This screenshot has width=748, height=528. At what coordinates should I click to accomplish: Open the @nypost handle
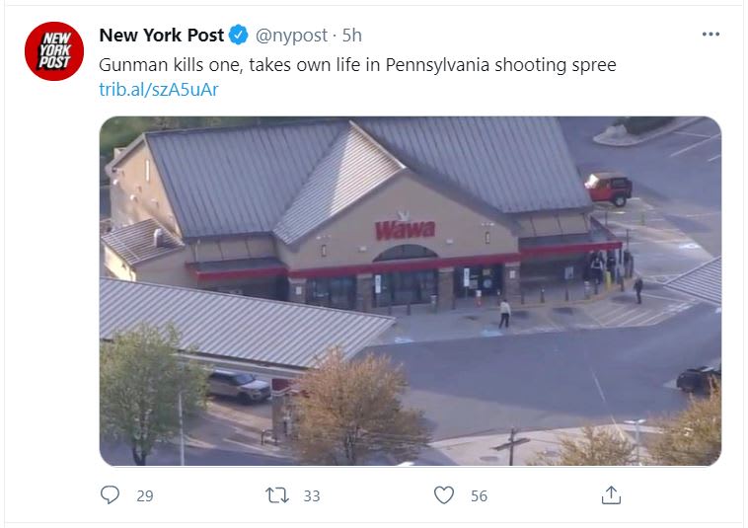tap(291, 36)
